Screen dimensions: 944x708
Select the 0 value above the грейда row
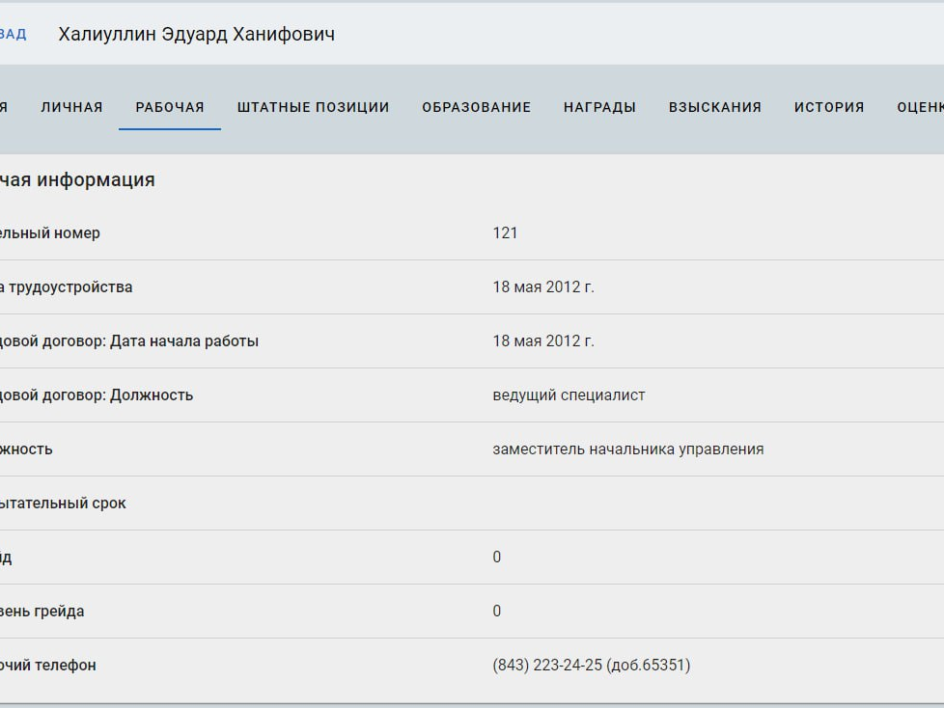pyautogui.click(x=497, y=557)
